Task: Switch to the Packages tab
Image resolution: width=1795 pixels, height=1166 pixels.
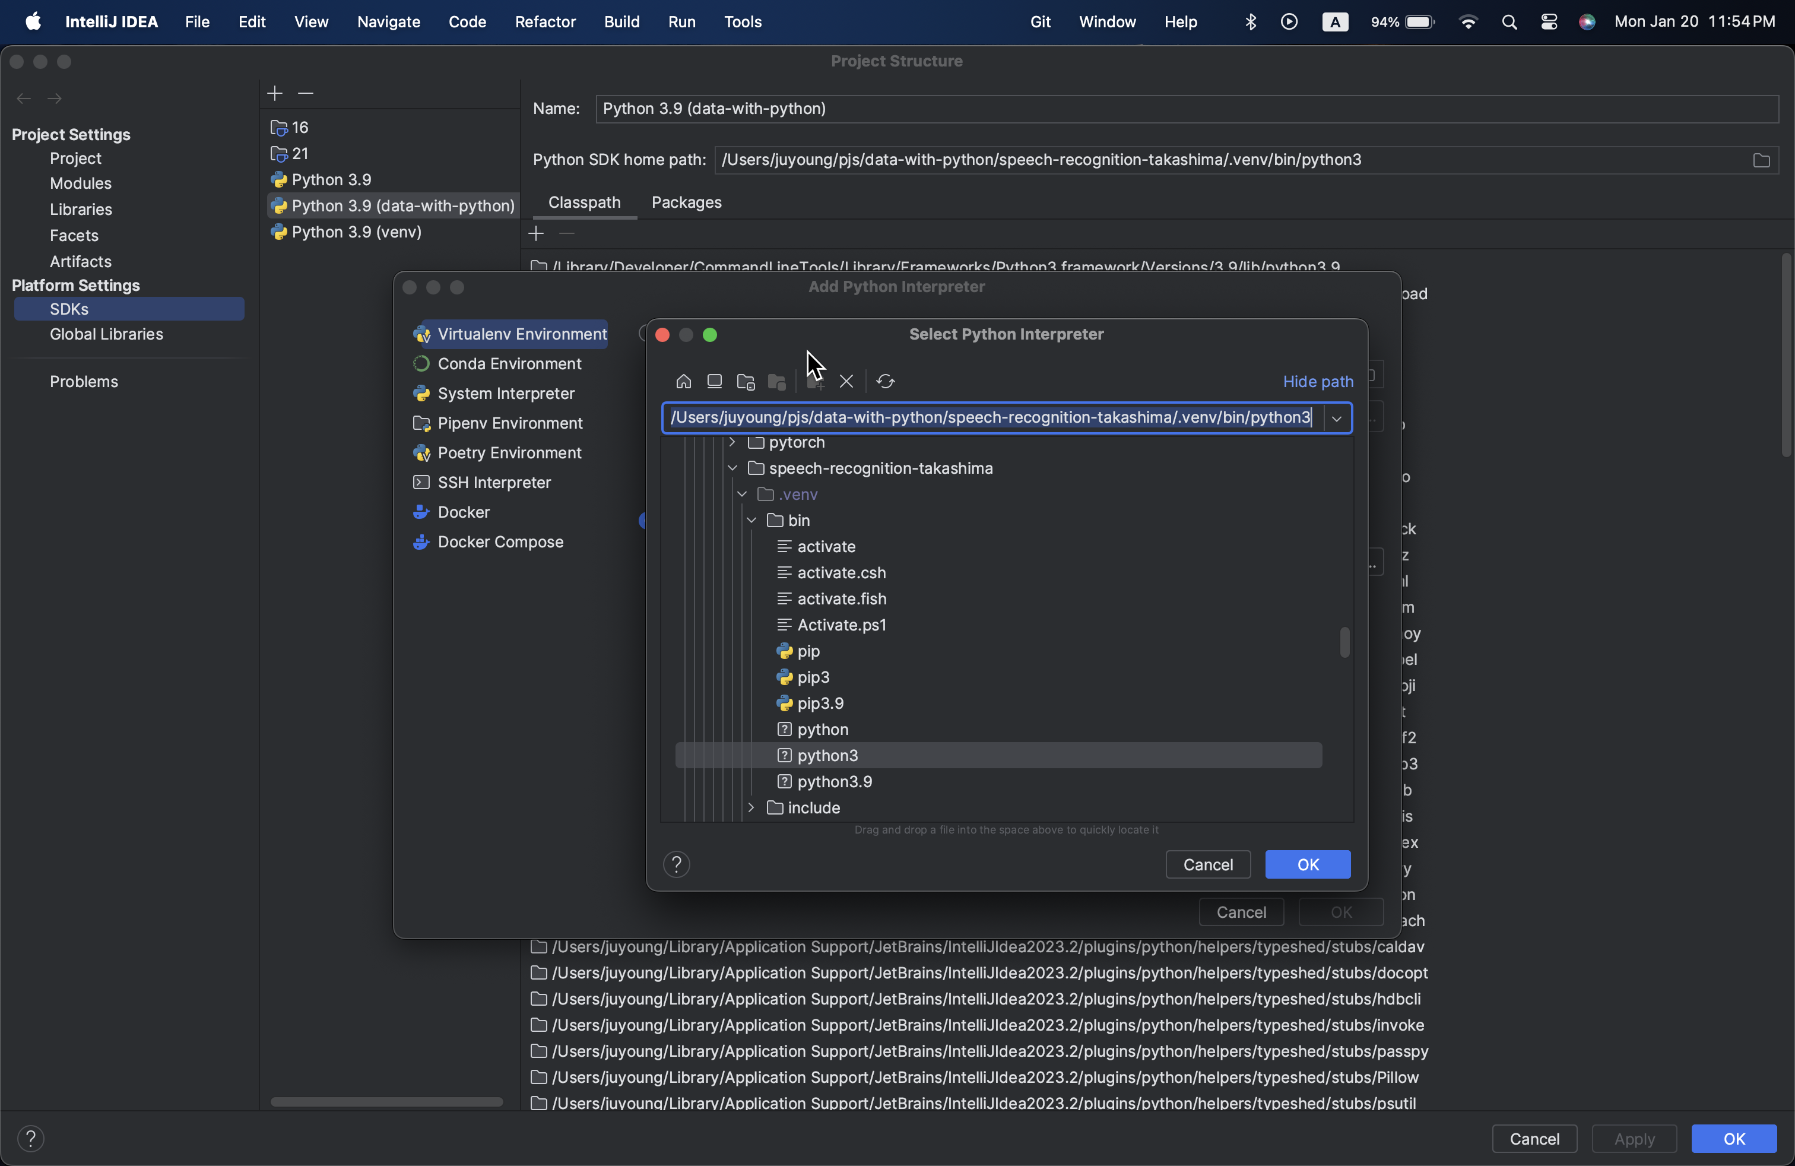Action: [686, 202]
